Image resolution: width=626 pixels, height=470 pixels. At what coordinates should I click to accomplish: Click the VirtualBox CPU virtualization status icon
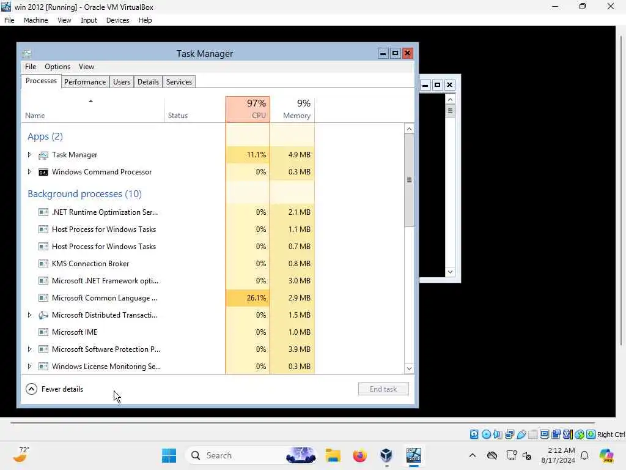[568, 435]
